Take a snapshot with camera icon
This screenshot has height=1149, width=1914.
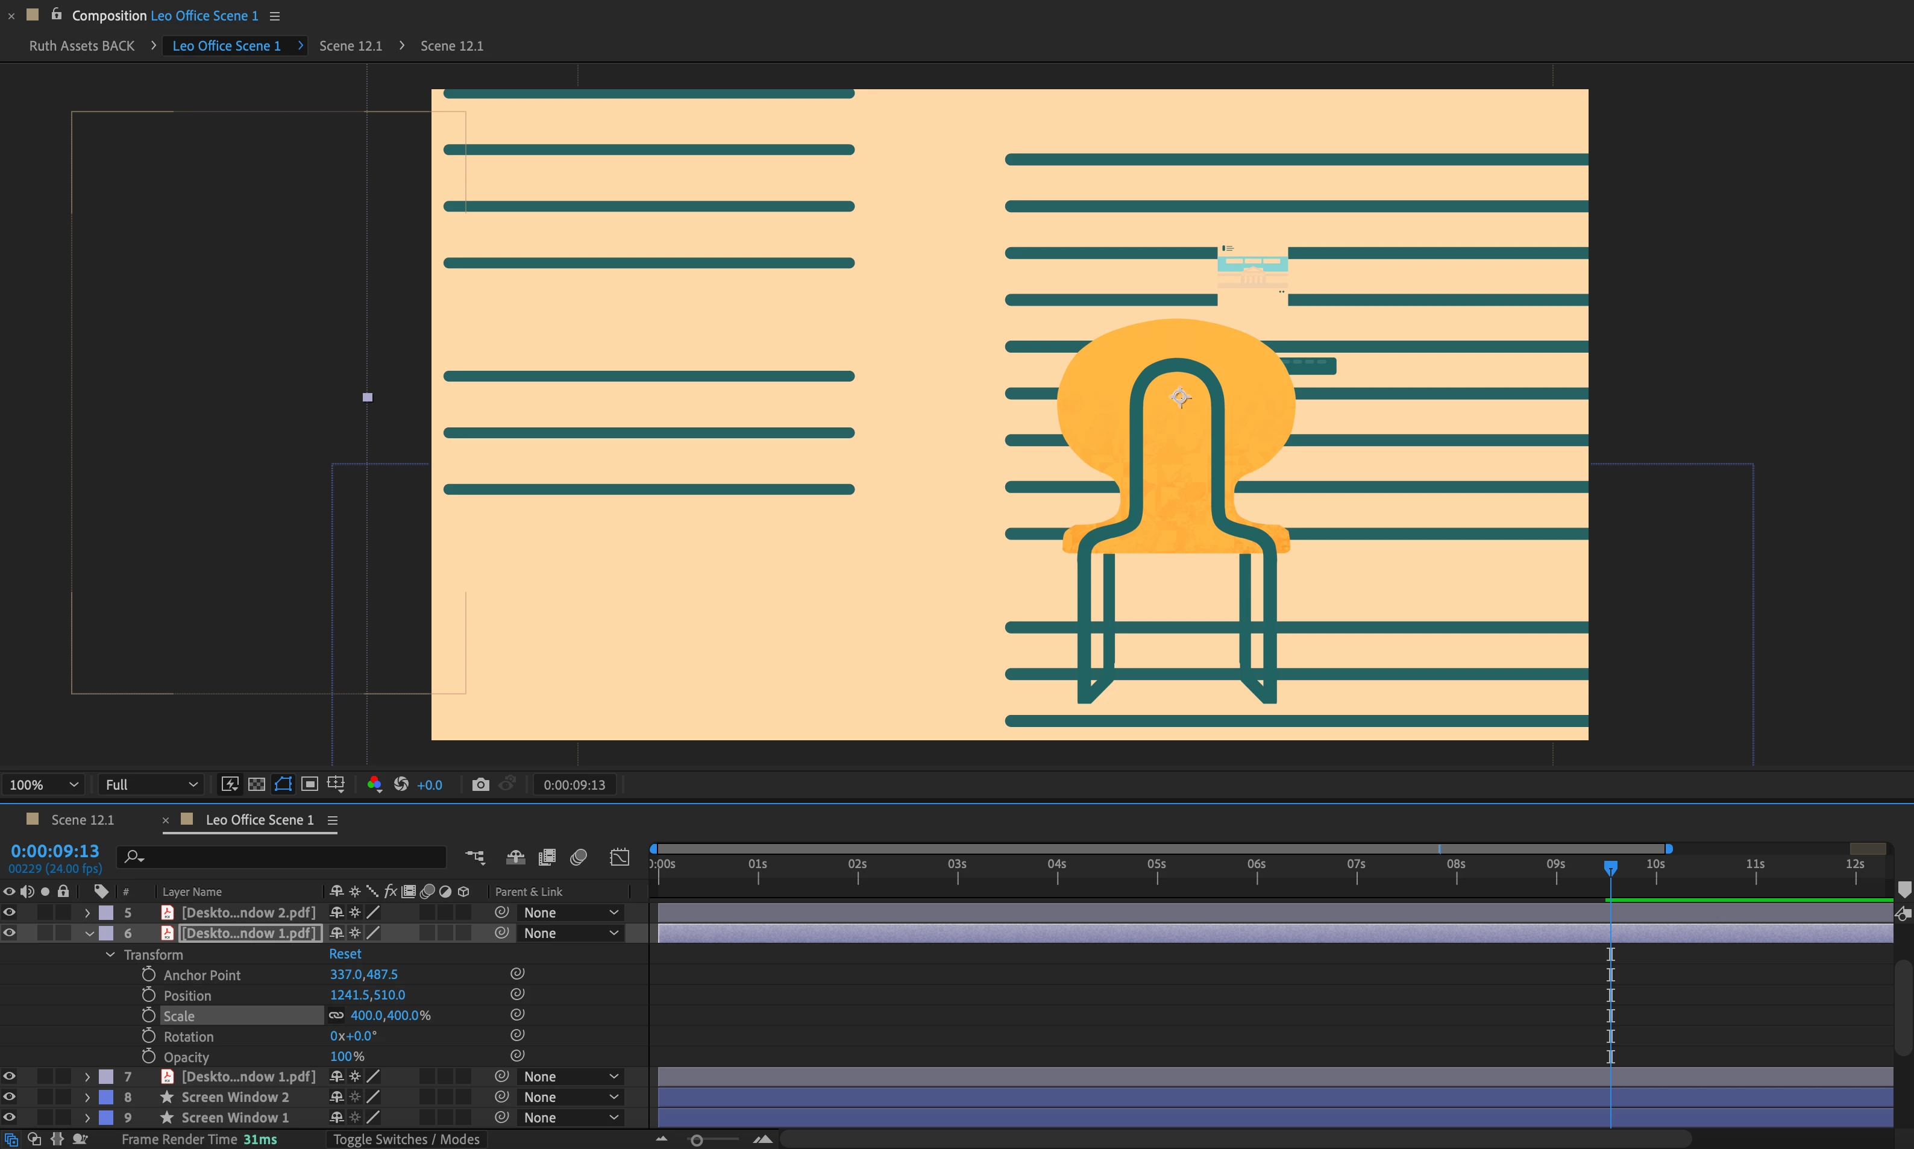point(480,784)
